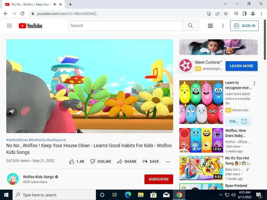Click the address bar URL
267x200 pixels.
(66, 14)
